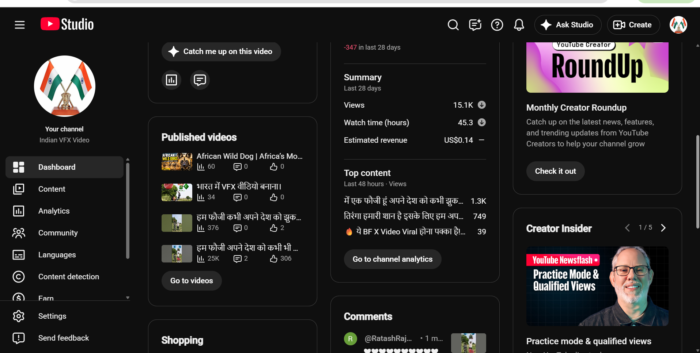Screen dimensions: 700x353
Task: Select Dashboard in the sidebar
Action: pyautogui.click(x=64, y=167)
